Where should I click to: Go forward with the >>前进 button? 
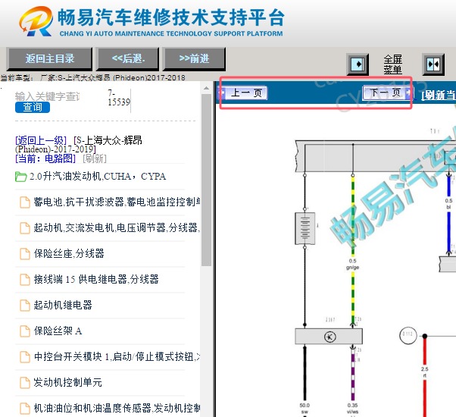pos(194,59)
